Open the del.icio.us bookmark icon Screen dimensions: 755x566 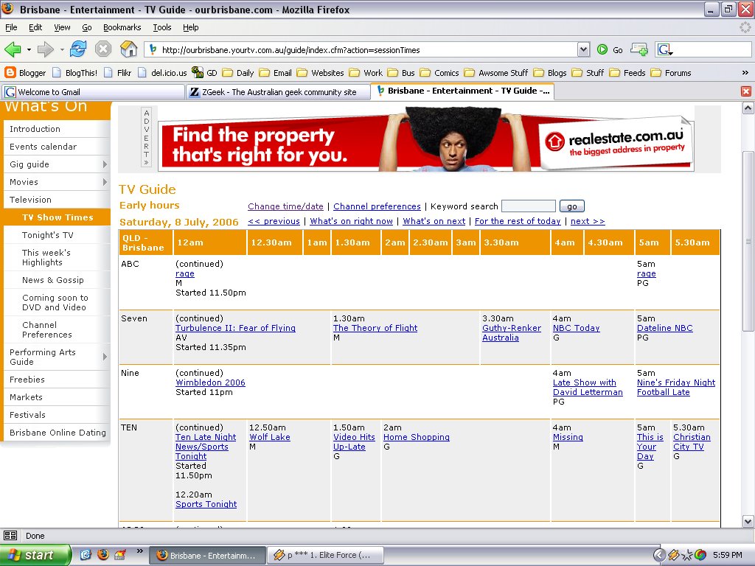(x=142, y=73)
